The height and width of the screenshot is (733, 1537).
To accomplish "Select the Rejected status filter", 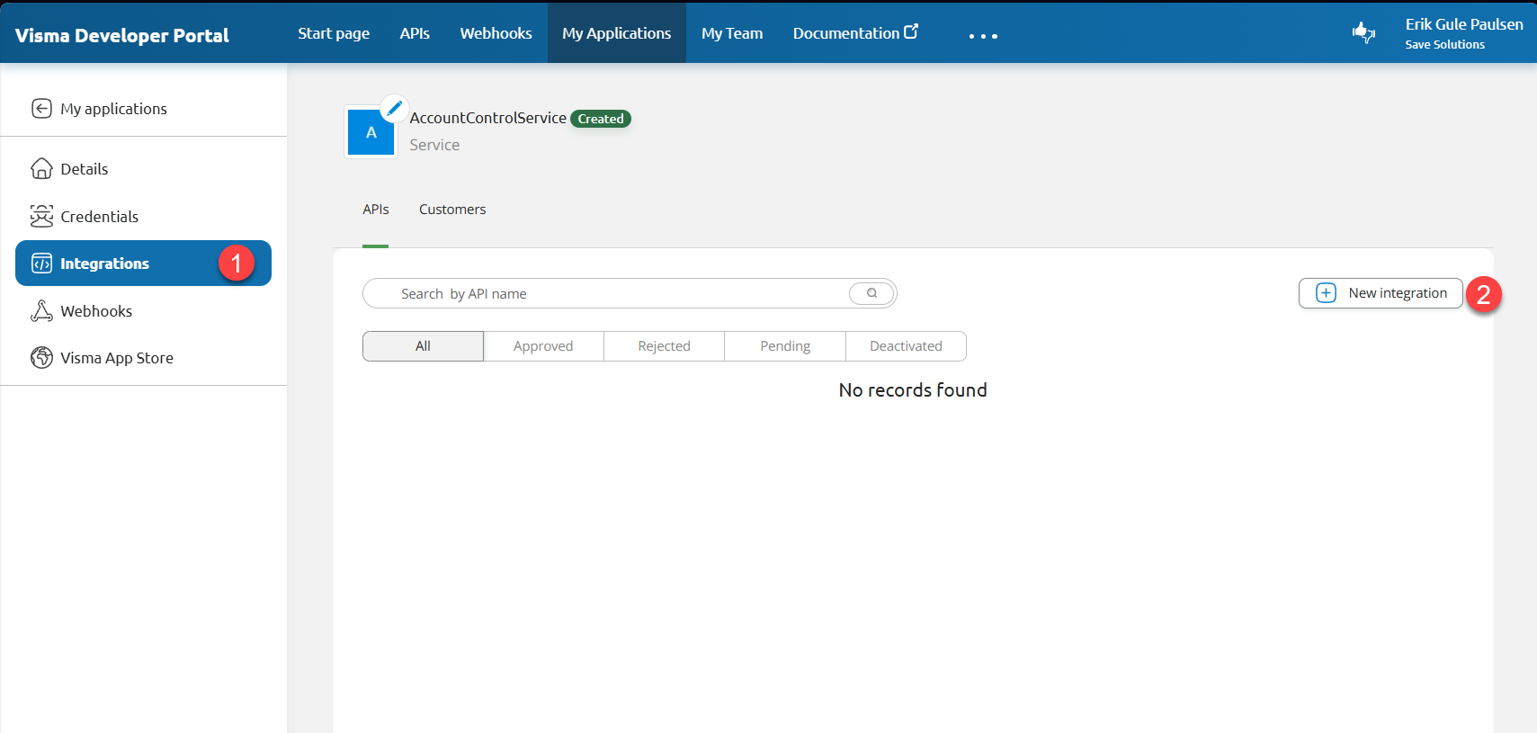I will [664, 346].
